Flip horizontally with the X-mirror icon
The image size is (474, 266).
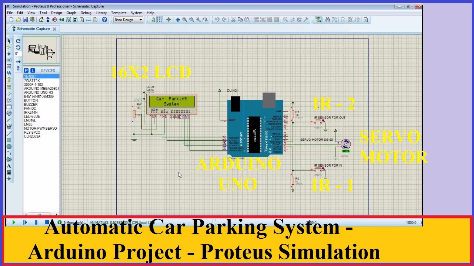[x=18, y=62]
